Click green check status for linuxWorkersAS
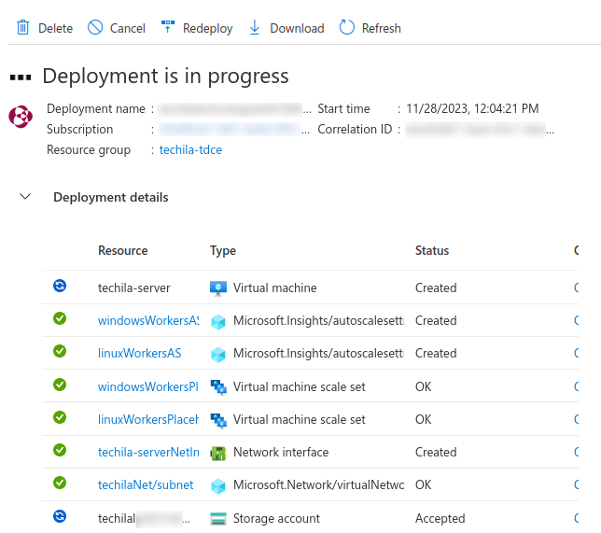This screenshot has width=601, height=533. (x=60, y=352)
